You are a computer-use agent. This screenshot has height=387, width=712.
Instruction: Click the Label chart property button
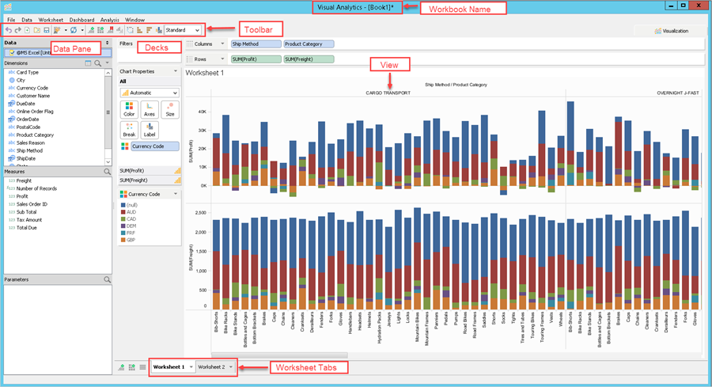point(149,131)
